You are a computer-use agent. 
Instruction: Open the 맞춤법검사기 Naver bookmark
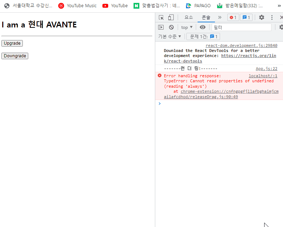157,6
